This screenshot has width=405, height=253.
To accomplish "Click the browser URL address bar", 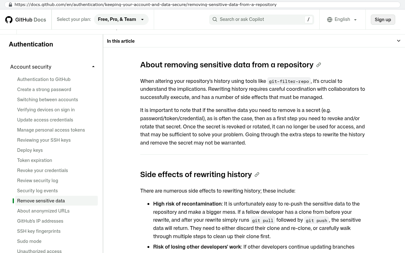I will [202, 5].
